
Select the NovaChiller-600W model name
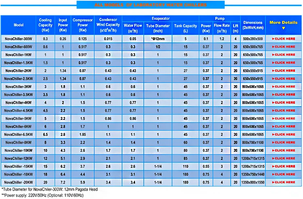click(19, 47)
